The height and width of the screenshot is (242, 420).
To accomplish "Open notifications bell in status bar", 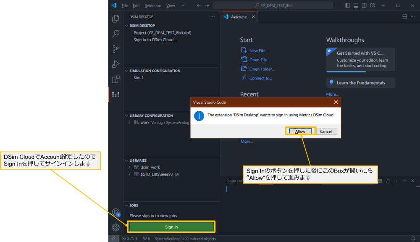I will [413, 239].
